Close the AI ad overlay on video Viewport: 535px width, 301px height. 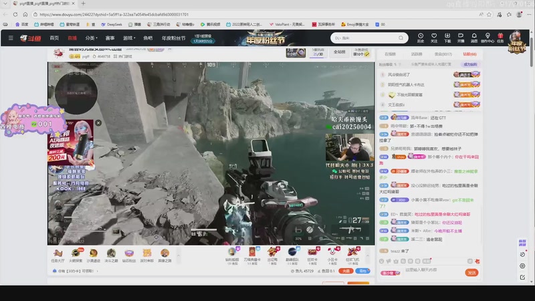98,123
